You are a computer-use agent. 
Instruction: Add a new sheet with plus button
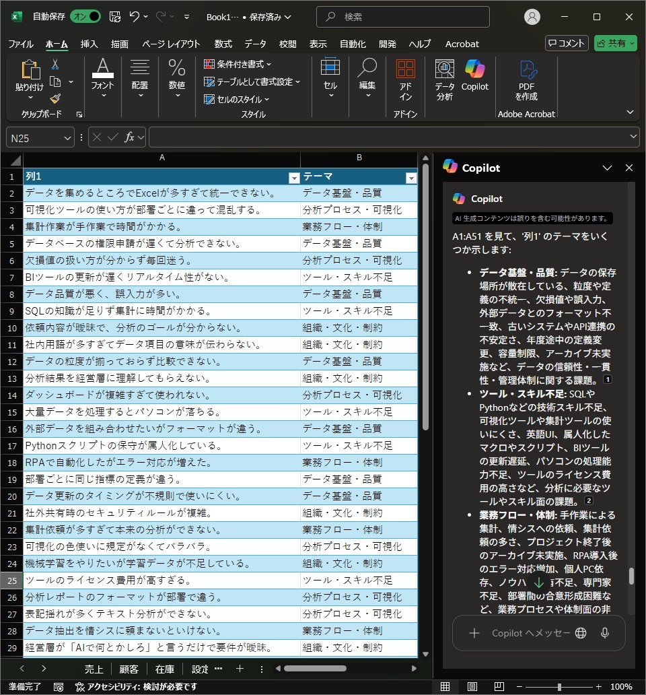coord(240,669)
